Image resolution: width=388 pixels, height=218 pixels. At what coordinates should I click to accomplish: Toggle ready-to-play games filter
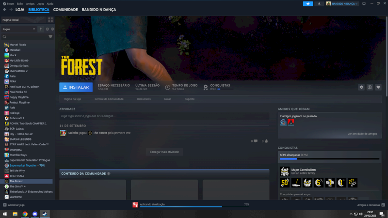(52, 29)
